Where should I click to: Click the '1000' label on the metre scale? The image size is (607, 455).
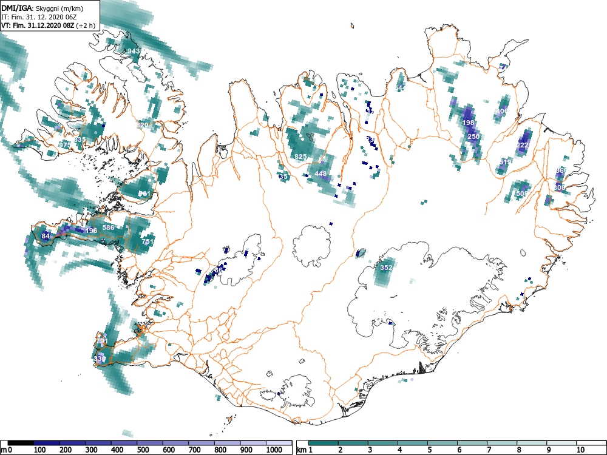[x=274, y=450]
